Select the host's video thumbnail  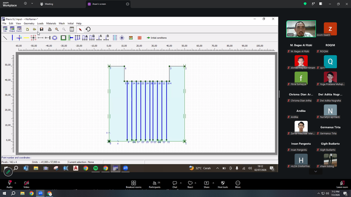pyautogui.click(x=301, y=28)
